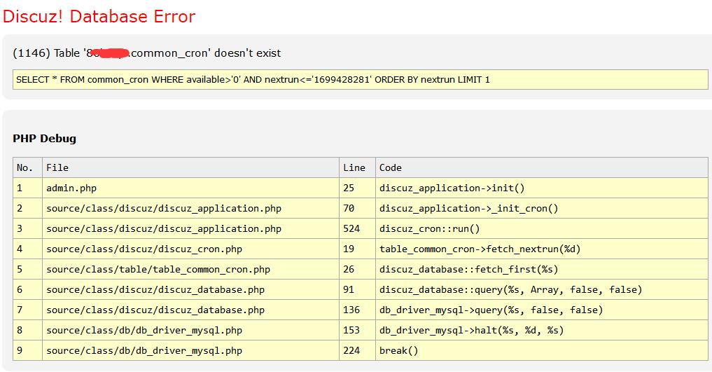
Task: Click the 'Code' column header
Action: (x=542, y=167)
